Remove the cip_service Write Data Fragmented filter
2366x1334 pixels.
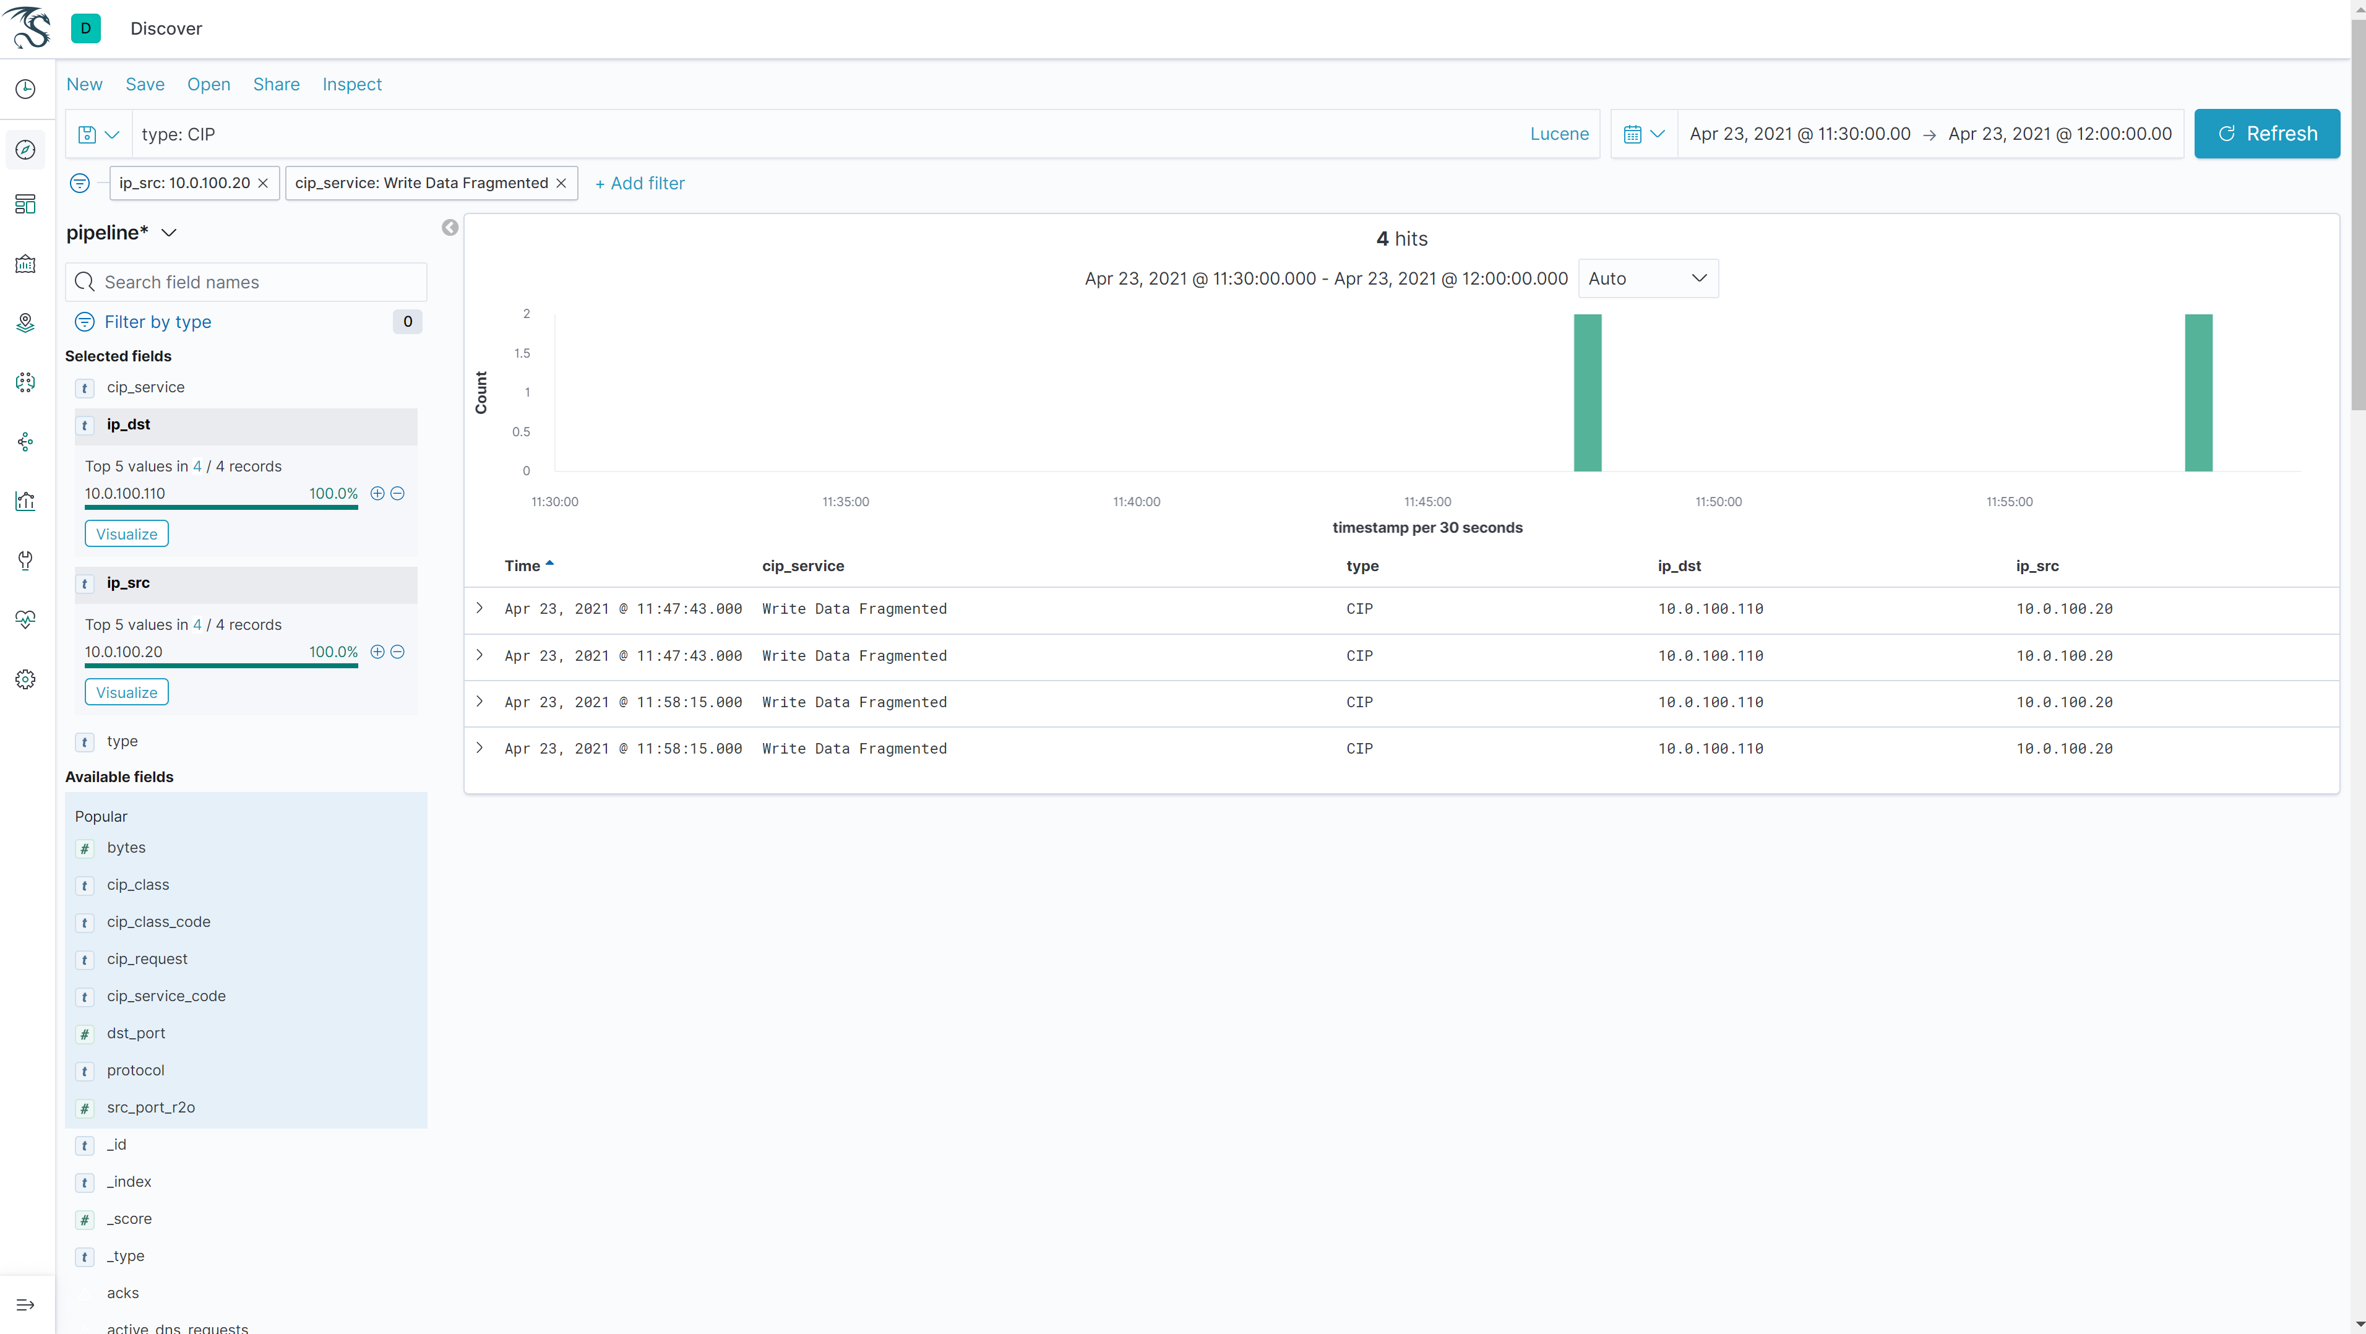(x=561, y=183)
